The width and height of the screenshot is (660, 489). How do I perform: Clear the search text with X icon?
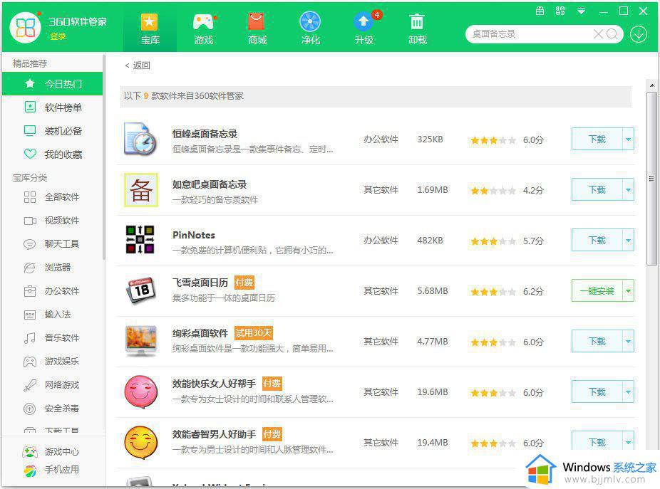point(598,34)
